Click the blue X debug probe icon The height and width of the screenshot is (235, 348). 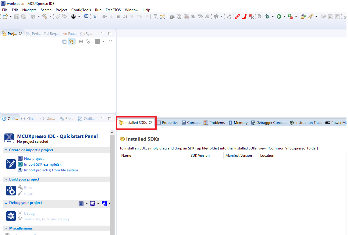coord(81,204)
